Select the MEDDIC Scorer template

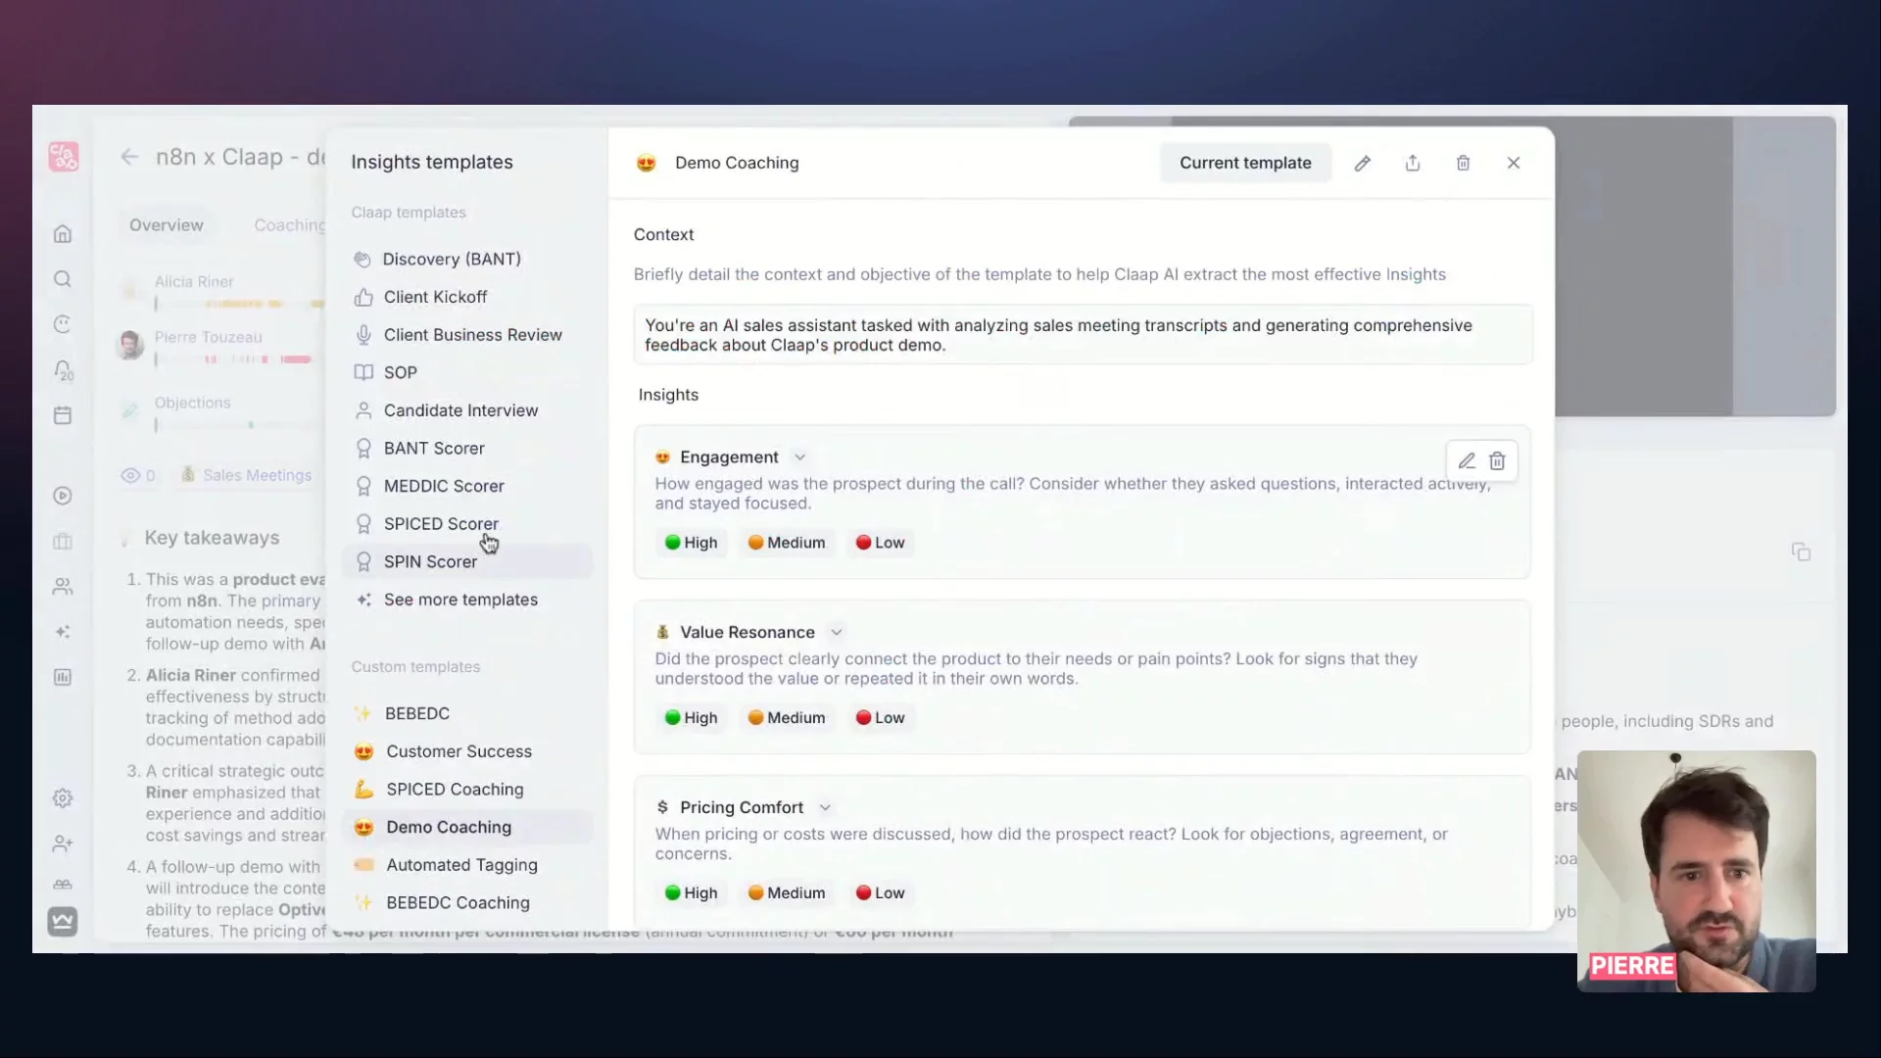[444, 486]
